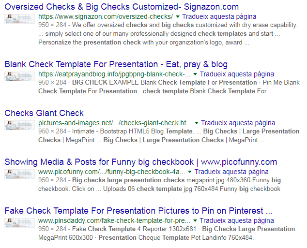Click thumbnail beside the pinsdaddy.com result
The image size is (307, 248).
coord(19,223)
